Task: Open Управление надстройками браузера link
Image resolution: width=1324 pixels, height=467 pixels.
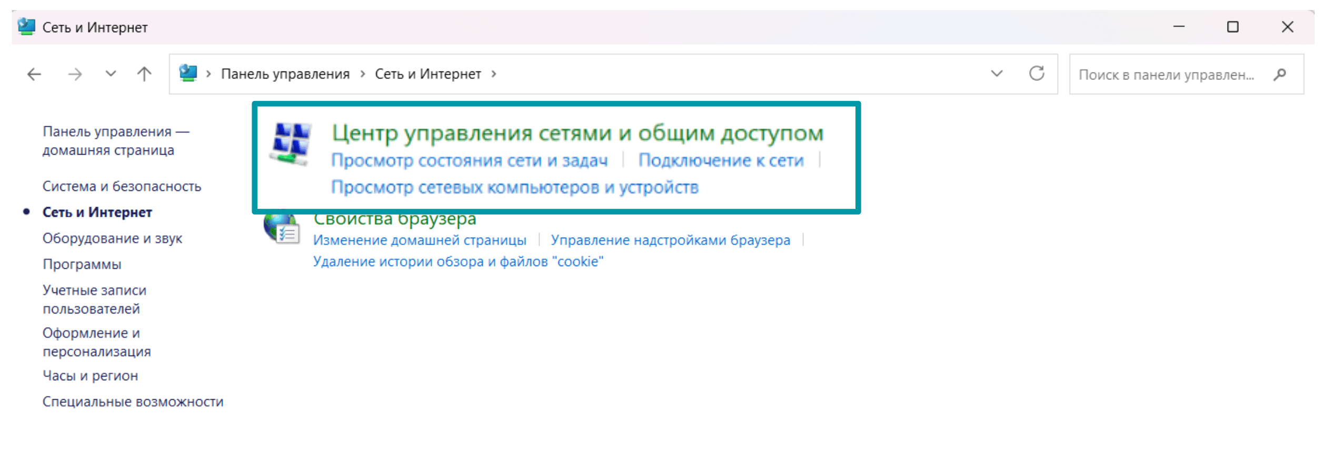Action: pos(670,240)
